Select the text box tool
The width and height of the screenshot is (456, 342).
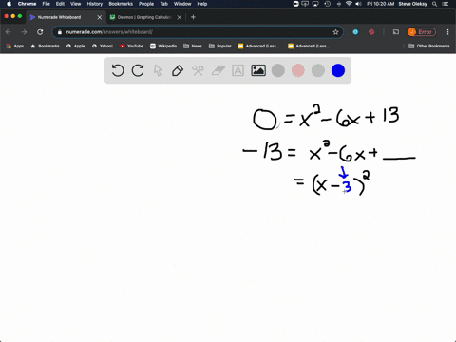tap(237, 70)
